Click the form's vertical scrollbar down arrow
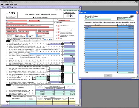The image size is (139, 108). coord(80,104)
